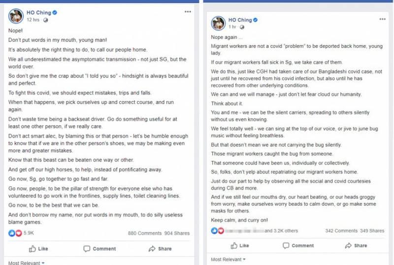Click verified badge on right post
The width and height of the screenshot is (394, 265).
point(256,20)
